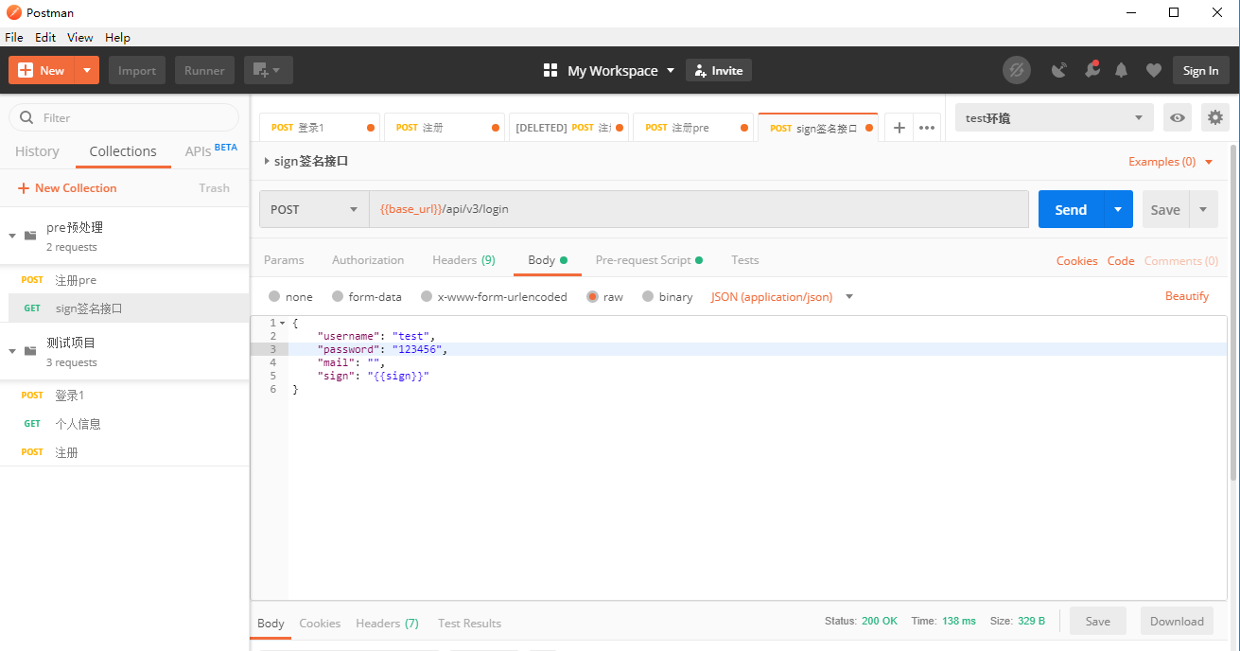The height and width of the screenshot is (651, 1240).
Task: Open the settings wrench icon in header
Action: (x=1091, y=70)
